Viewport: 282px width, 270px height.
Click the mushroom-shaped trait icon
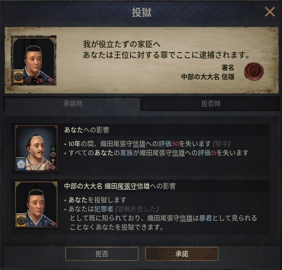pyautogui.click(x=53, y=160)
